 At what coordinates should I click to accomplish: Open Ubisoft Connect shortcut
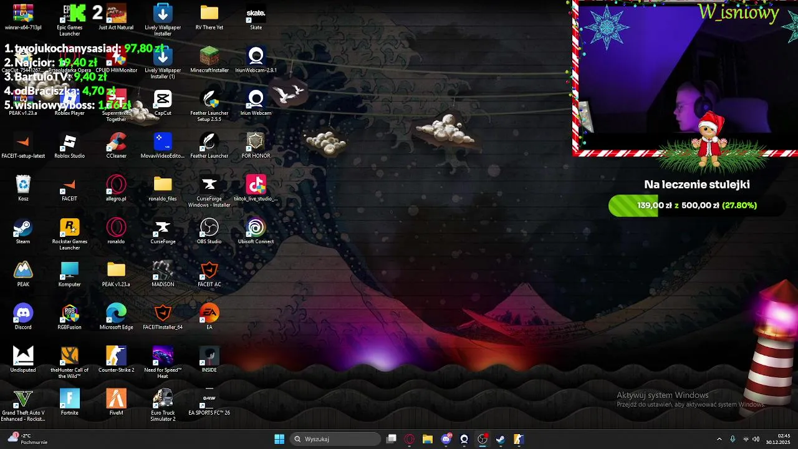pyautogui.click(x=256, y=231)
